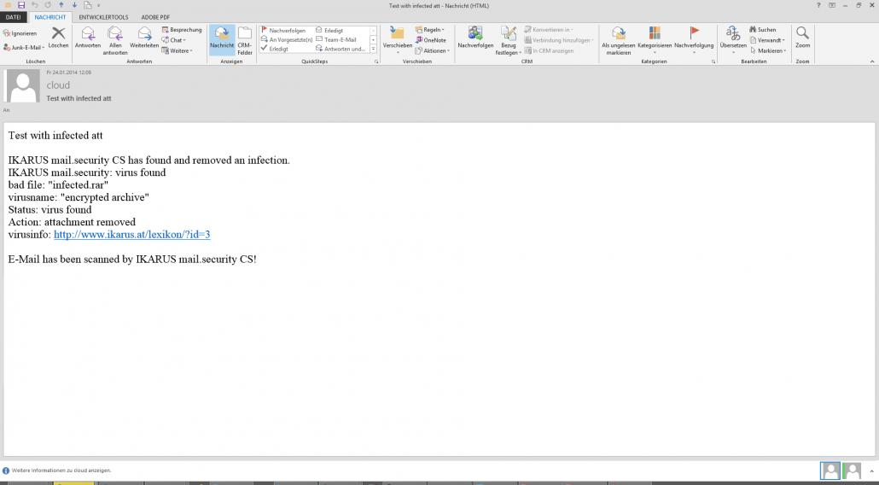Open the DATEI tab
Screen dimensions: 879x485
click(x=13, y=17)
